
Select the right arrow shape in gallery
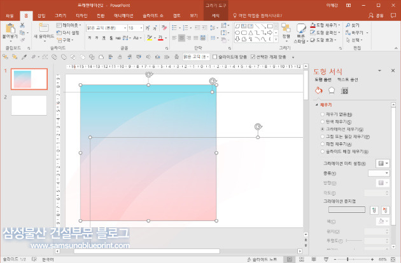tap(270, 32)
